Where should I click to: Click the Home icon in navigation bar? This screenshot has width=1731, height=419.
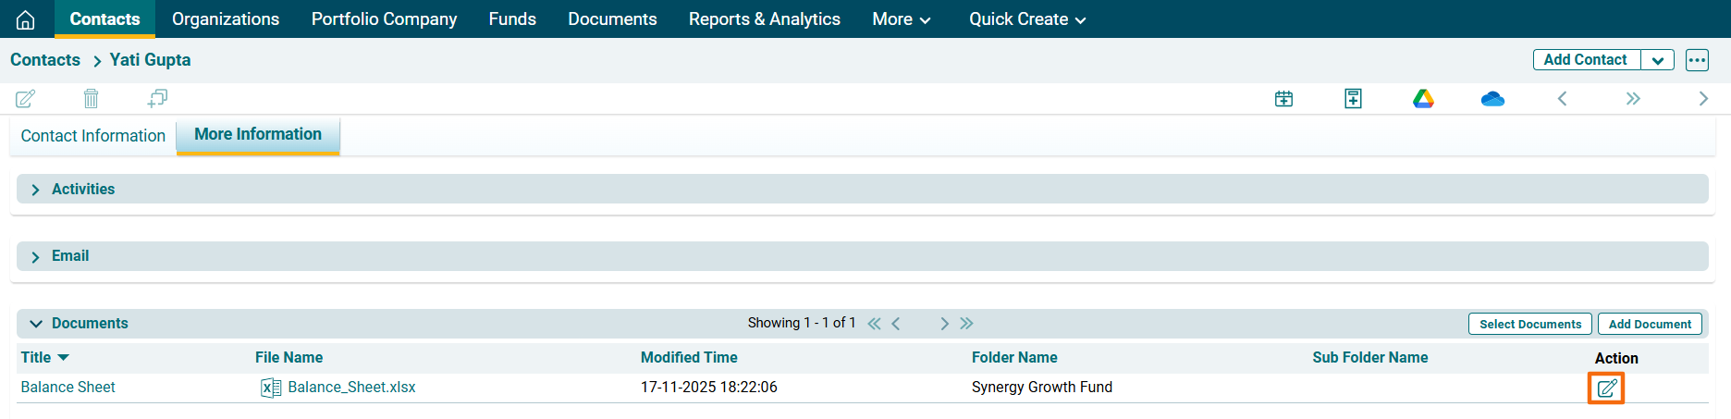pyautogui.click(x=26, y=19)
